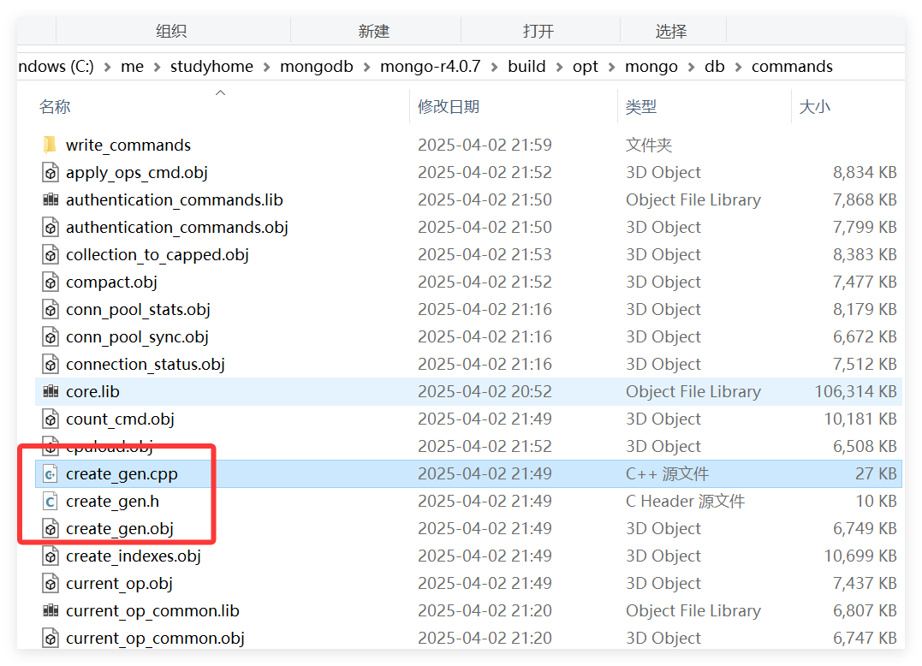Open the 选择 ribbon group

click(x=671, y=31)
